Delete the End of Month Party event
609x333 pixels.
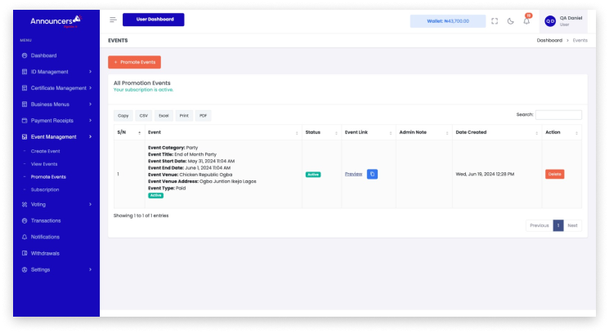click(x=554, y=174)
